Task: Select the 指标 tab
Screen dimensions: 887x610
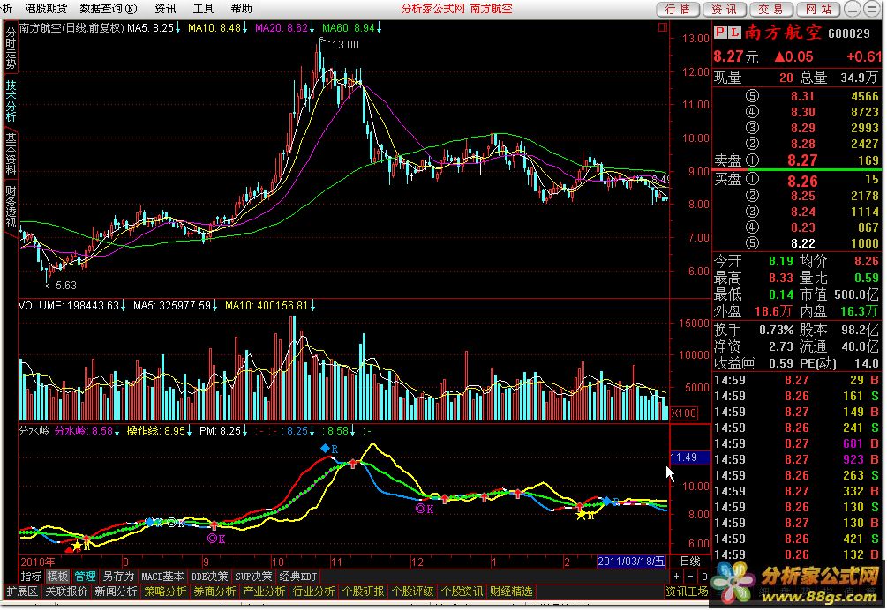Action: [31, 577]
